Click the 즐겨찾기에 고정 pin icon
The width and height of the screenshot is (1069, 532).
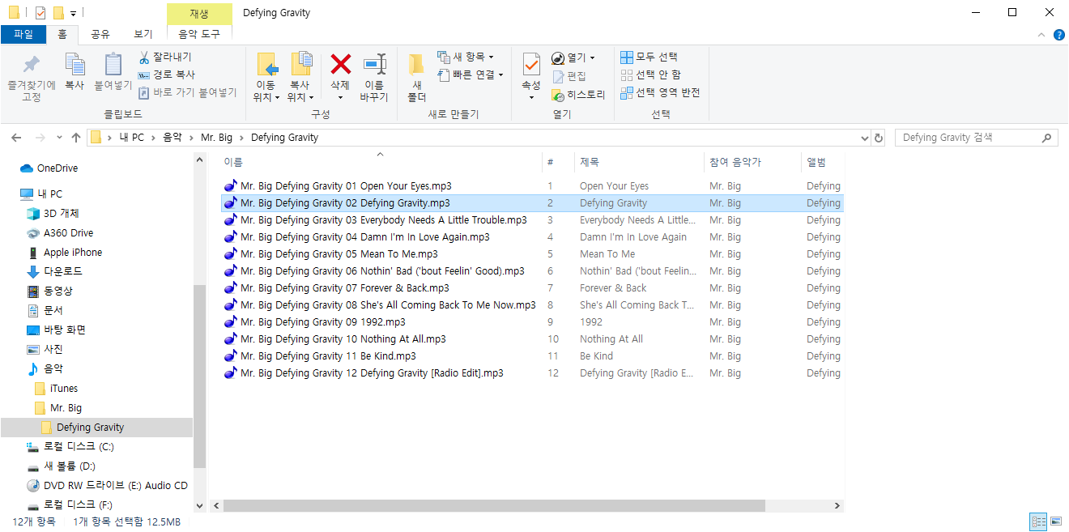coord(32,64)
